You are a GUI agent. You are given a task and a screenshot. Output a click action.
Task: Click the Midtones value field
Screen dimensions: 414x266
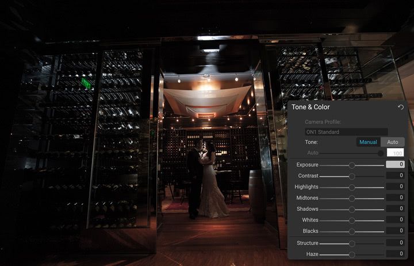[395, 197]
